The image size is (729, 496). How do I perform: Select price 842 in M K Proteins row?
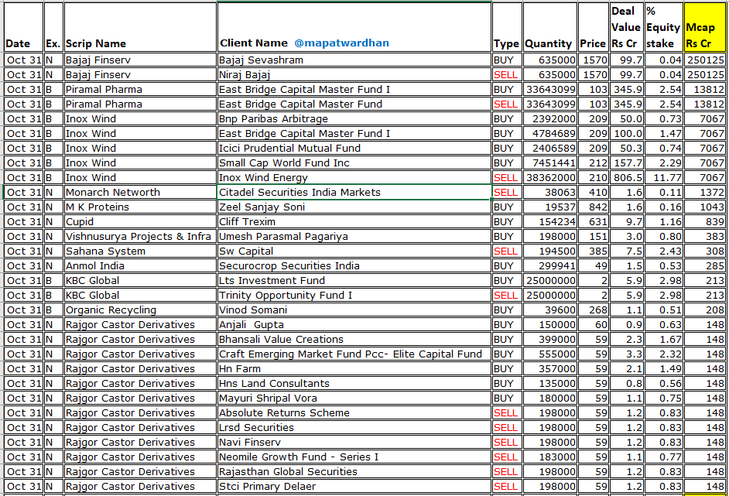[x=594, y=207]
